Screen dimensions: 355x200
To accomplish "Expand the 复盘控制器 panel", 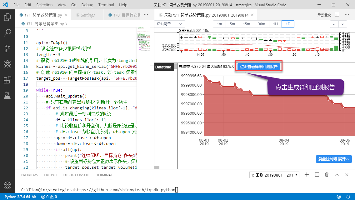I will [x=334, y=159].
